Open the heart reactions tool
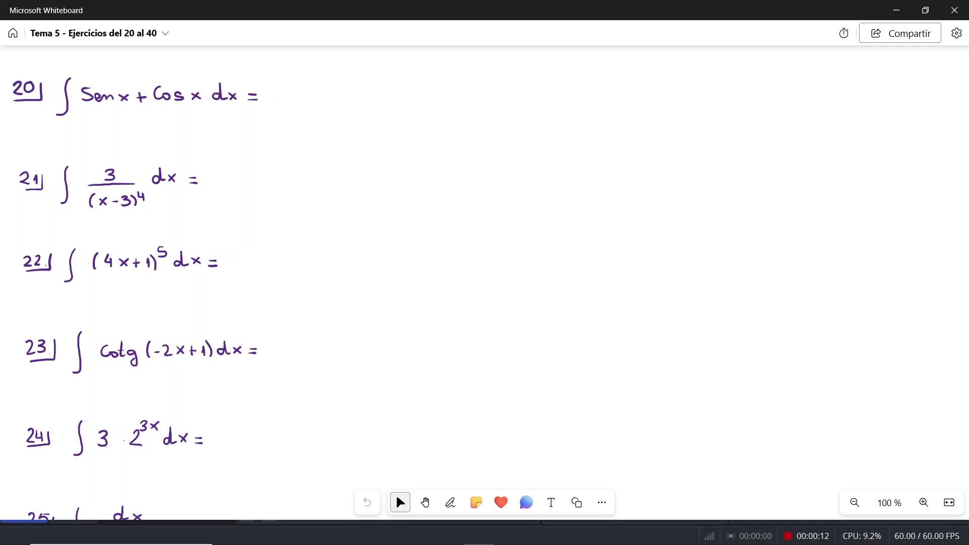 (x=501, y=503)
